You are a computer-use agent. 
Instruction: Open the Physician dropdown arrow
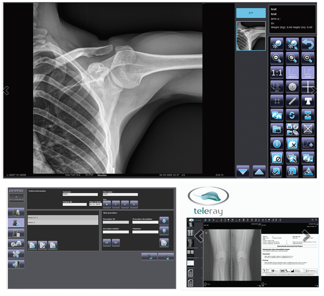pos(164,231)
